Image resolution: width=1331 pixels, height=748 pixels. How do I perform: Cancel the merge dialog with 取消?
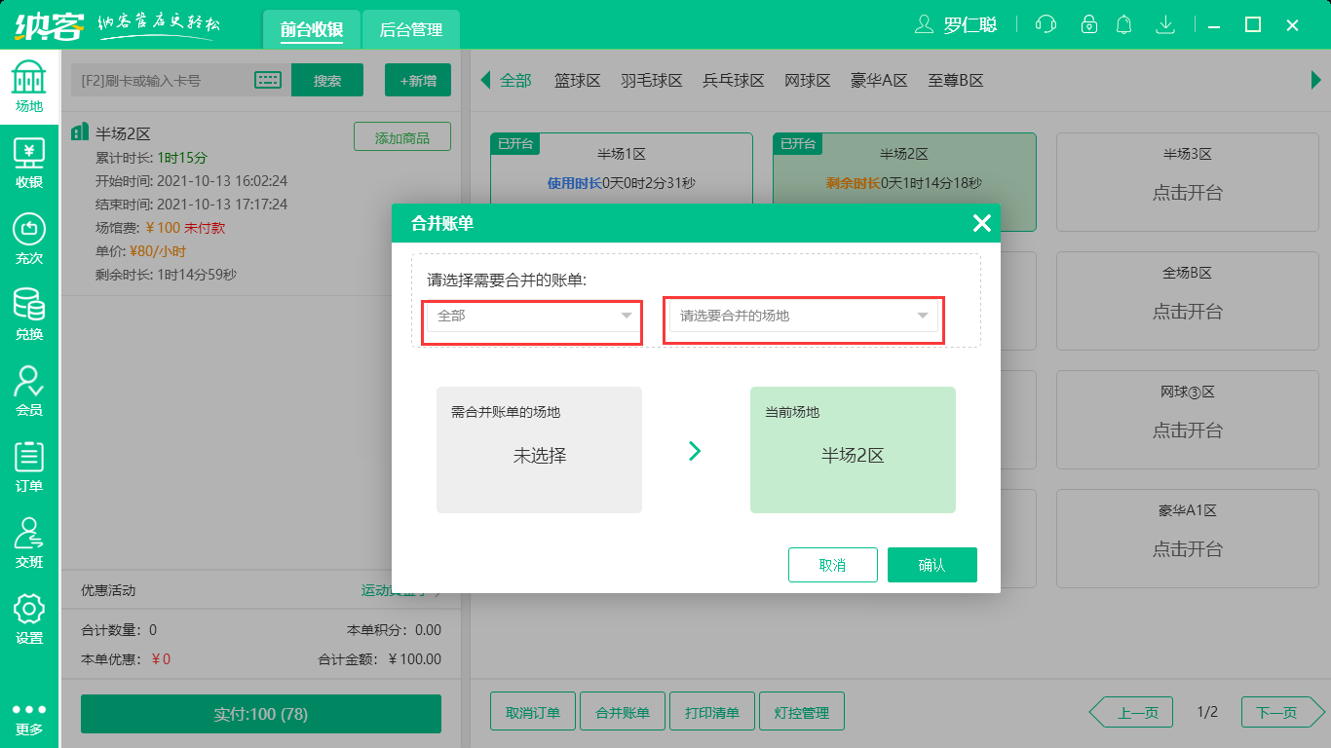(833, 565)
